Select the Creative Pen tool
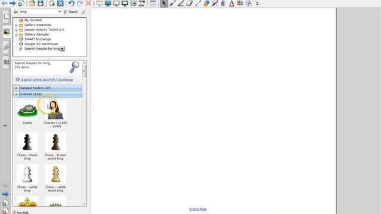 [181, 4]
